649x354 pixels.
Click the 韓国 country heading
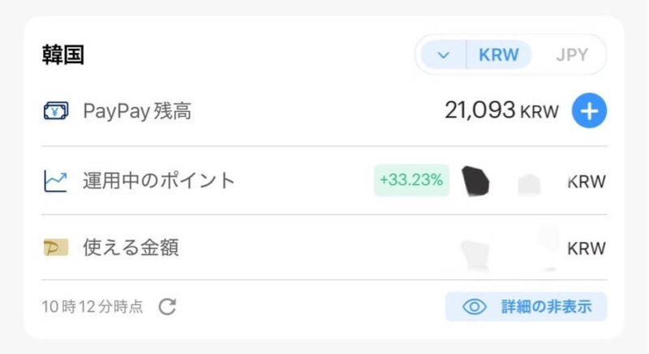coord(63,54)
